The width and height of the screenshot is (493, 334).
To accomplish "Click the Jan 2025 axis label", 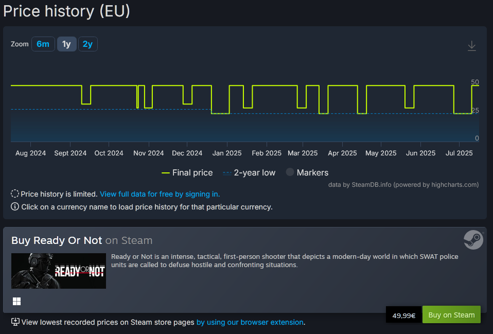I will (227, 153).
